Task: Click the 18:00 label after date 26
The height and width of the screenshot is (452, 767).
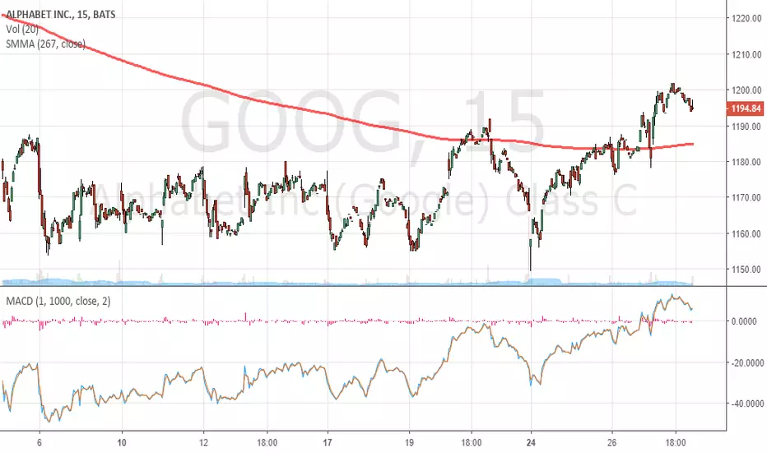Action: (x=676, y=443)
